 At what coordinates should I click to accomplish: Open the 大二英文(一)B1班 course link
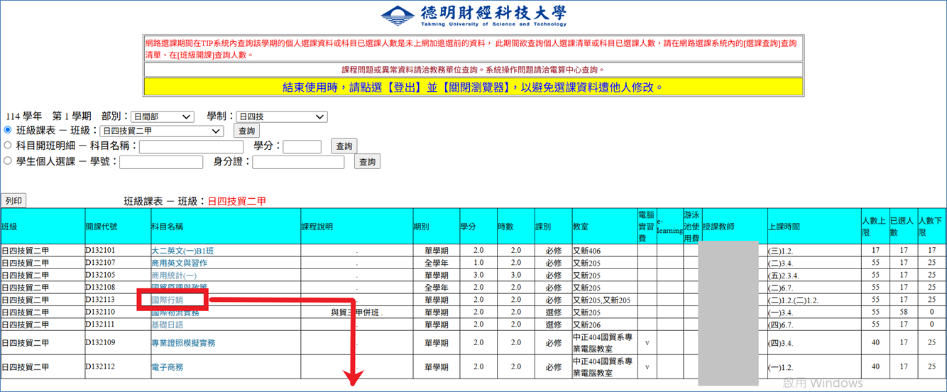183,251
